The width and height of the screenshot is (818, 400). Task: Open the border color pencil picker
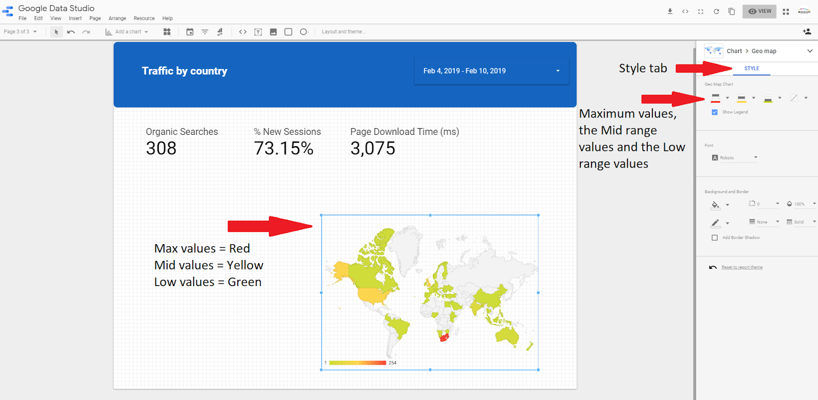716,223
